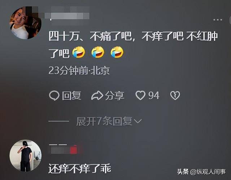The image size is (231, 180).
Task: Click the 分享 share label
Action: point(115,96)
